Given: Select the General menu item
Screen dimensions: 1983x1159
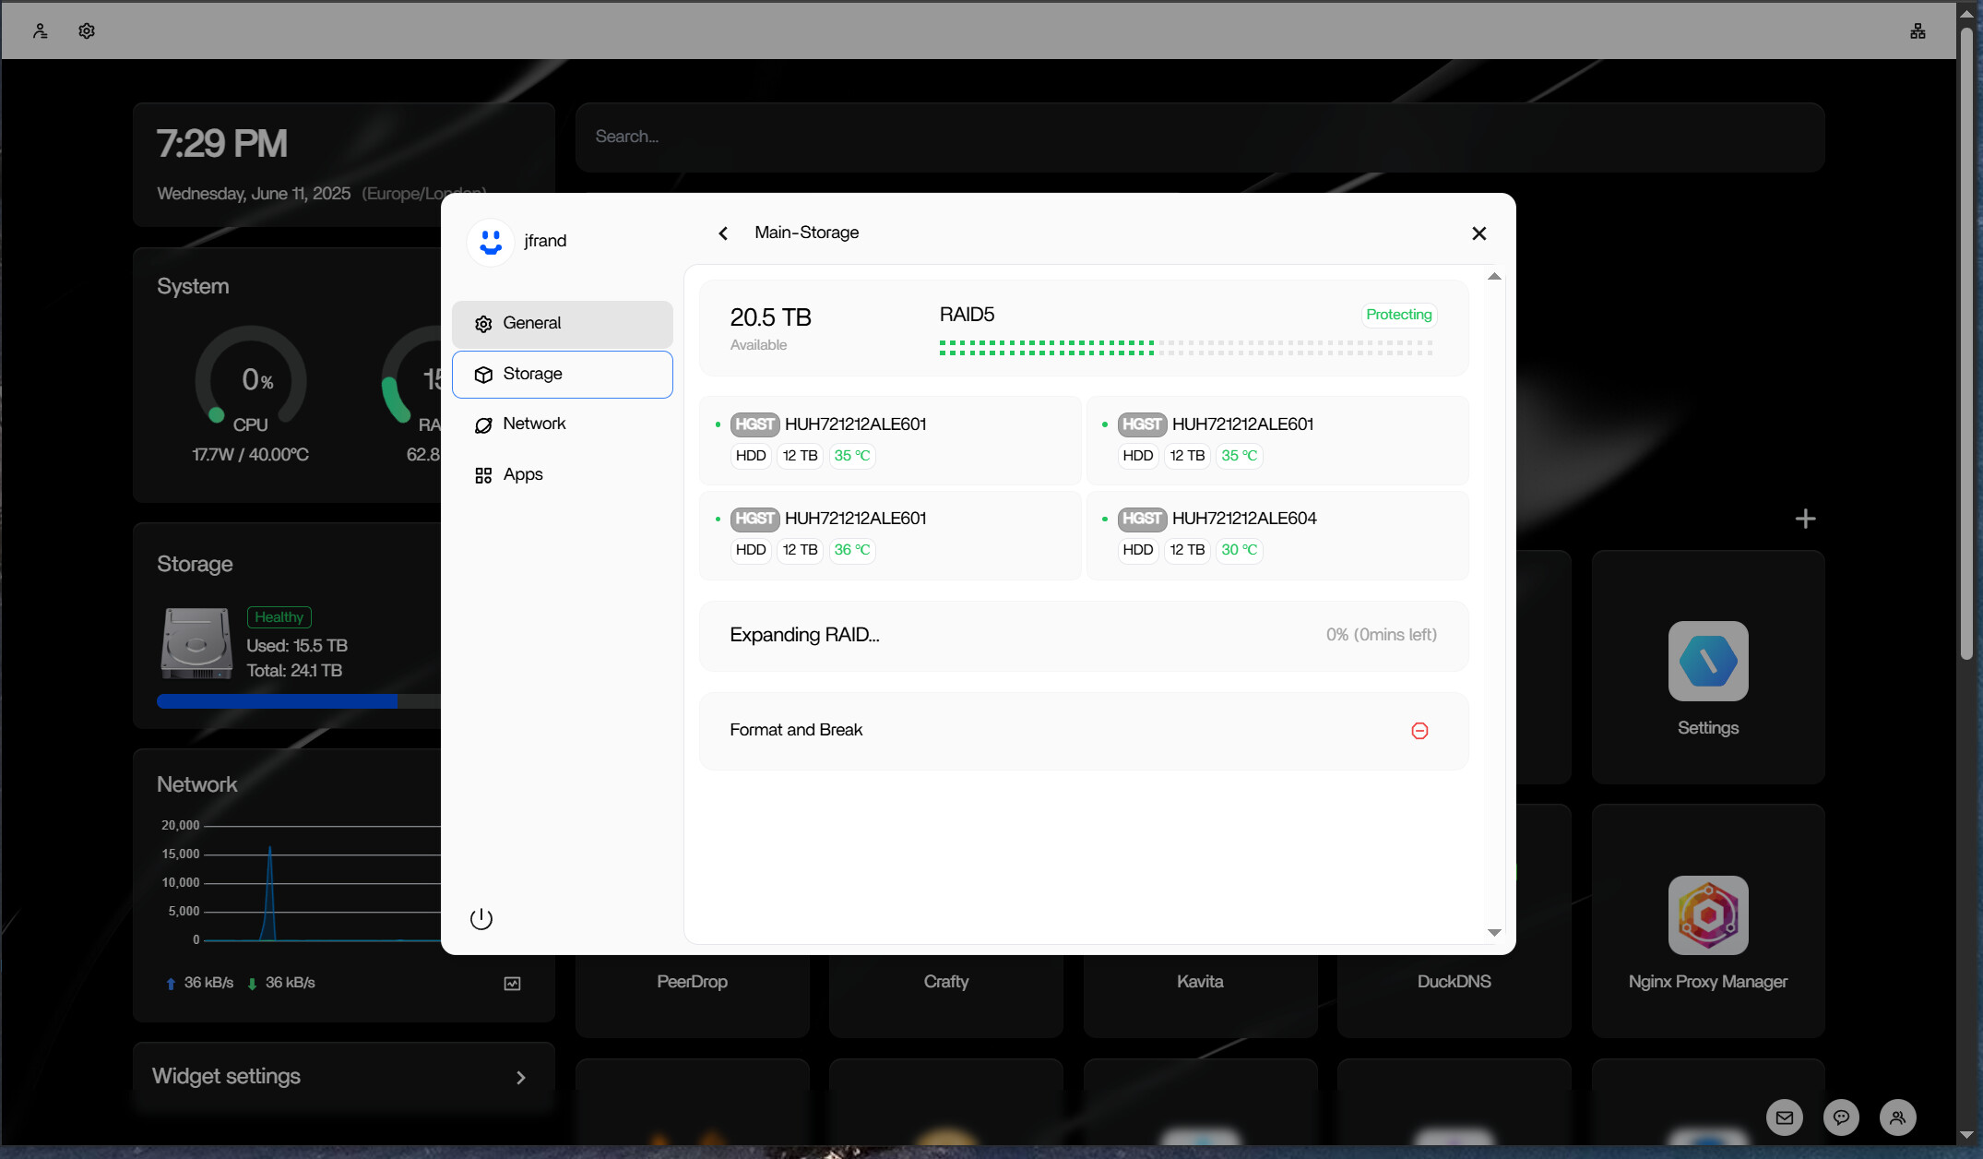Looking at the screenshot, I should click(x=563, y=324).
